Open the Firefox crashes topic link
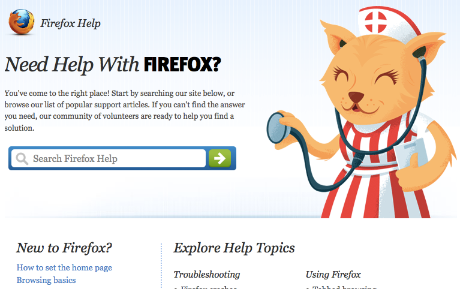460x289 pixels. click(209, 288)
